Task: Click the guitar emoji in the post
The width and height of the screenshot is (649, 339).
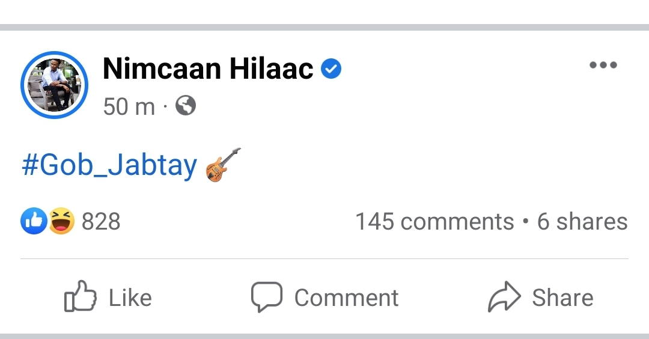Action: [x=223, y=165]
